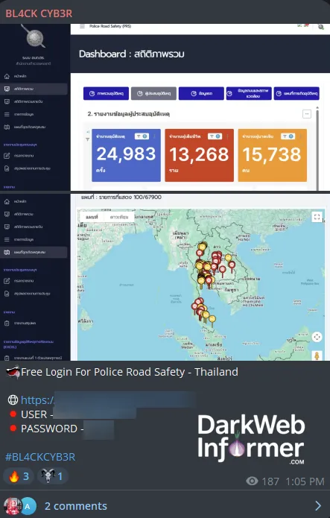Click the #BL4CKCYB3R hashtag

[x=40, y=457]
